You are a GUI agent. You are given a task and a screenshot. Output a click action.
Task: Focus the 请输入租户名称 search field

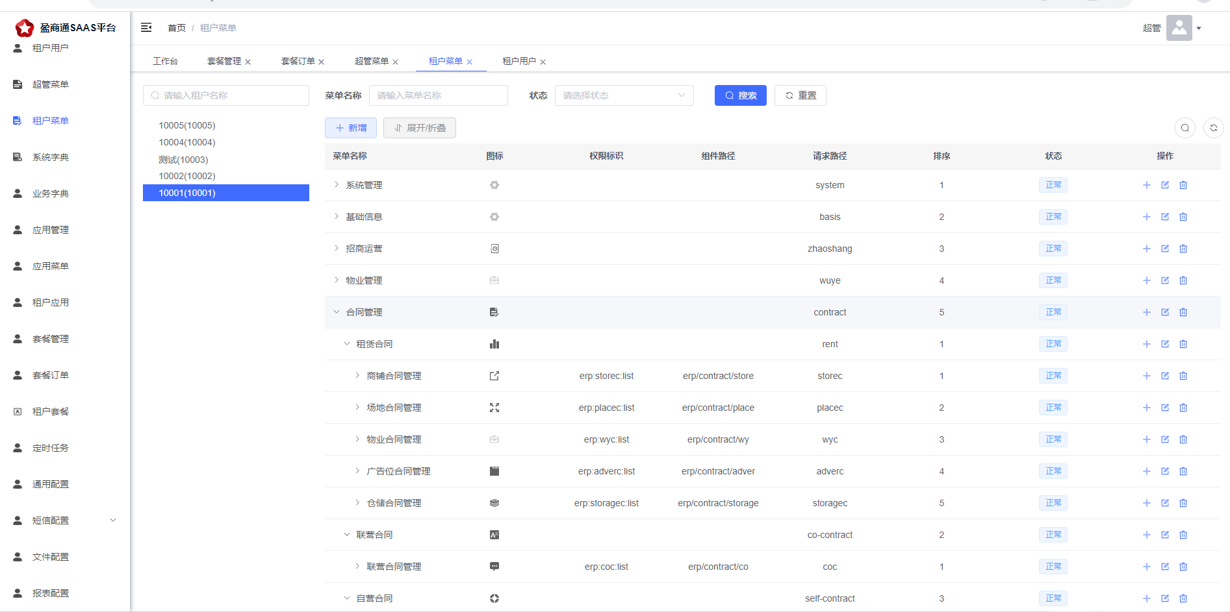[226, 95]
